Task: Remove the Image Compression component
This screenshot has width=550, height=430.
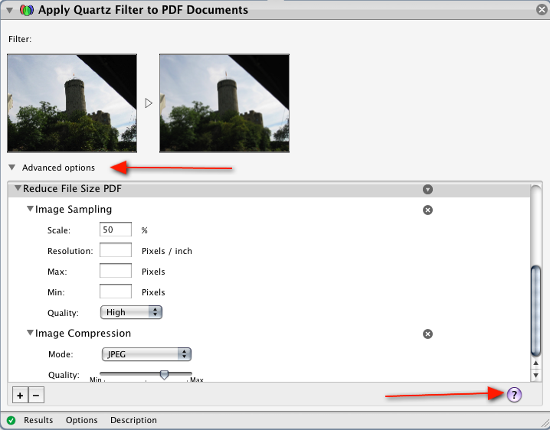Action: pos(427,334)
